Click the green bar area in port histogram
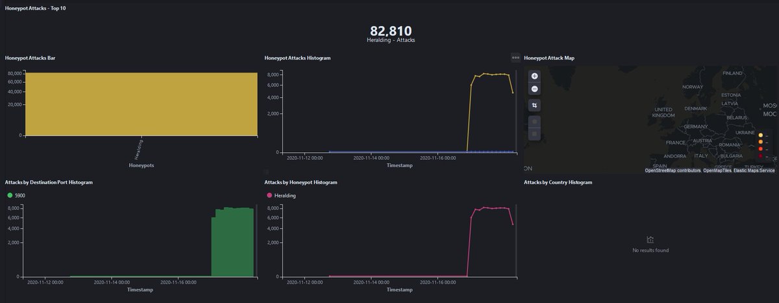 point(232,243)
